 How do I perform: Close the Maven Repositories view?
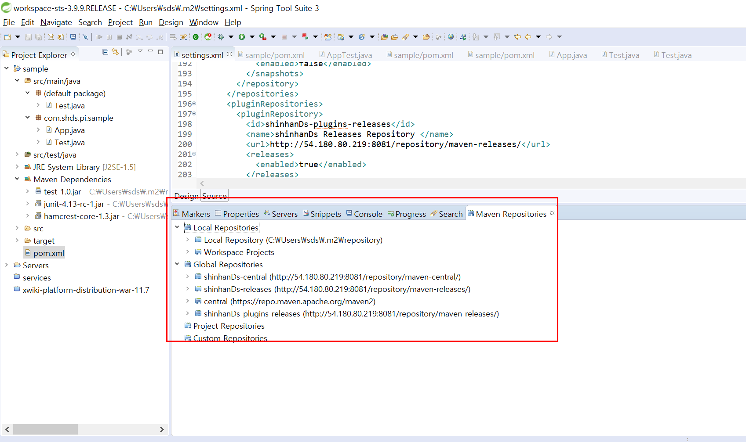coord(552,213)
